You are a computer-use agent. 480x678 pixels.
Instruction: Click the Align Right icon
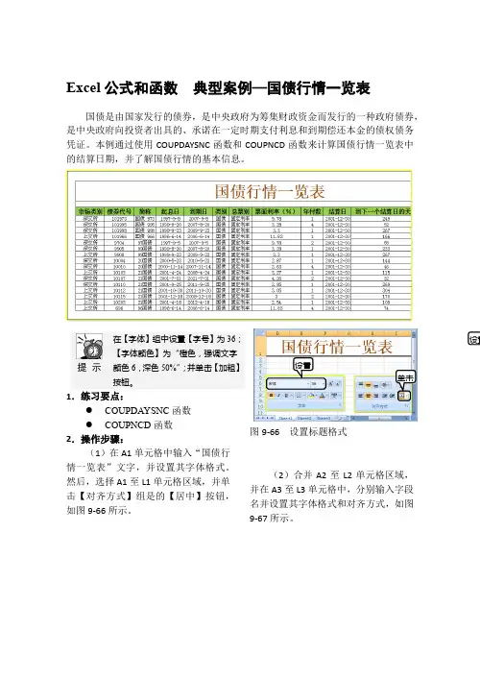click(375, 396)
